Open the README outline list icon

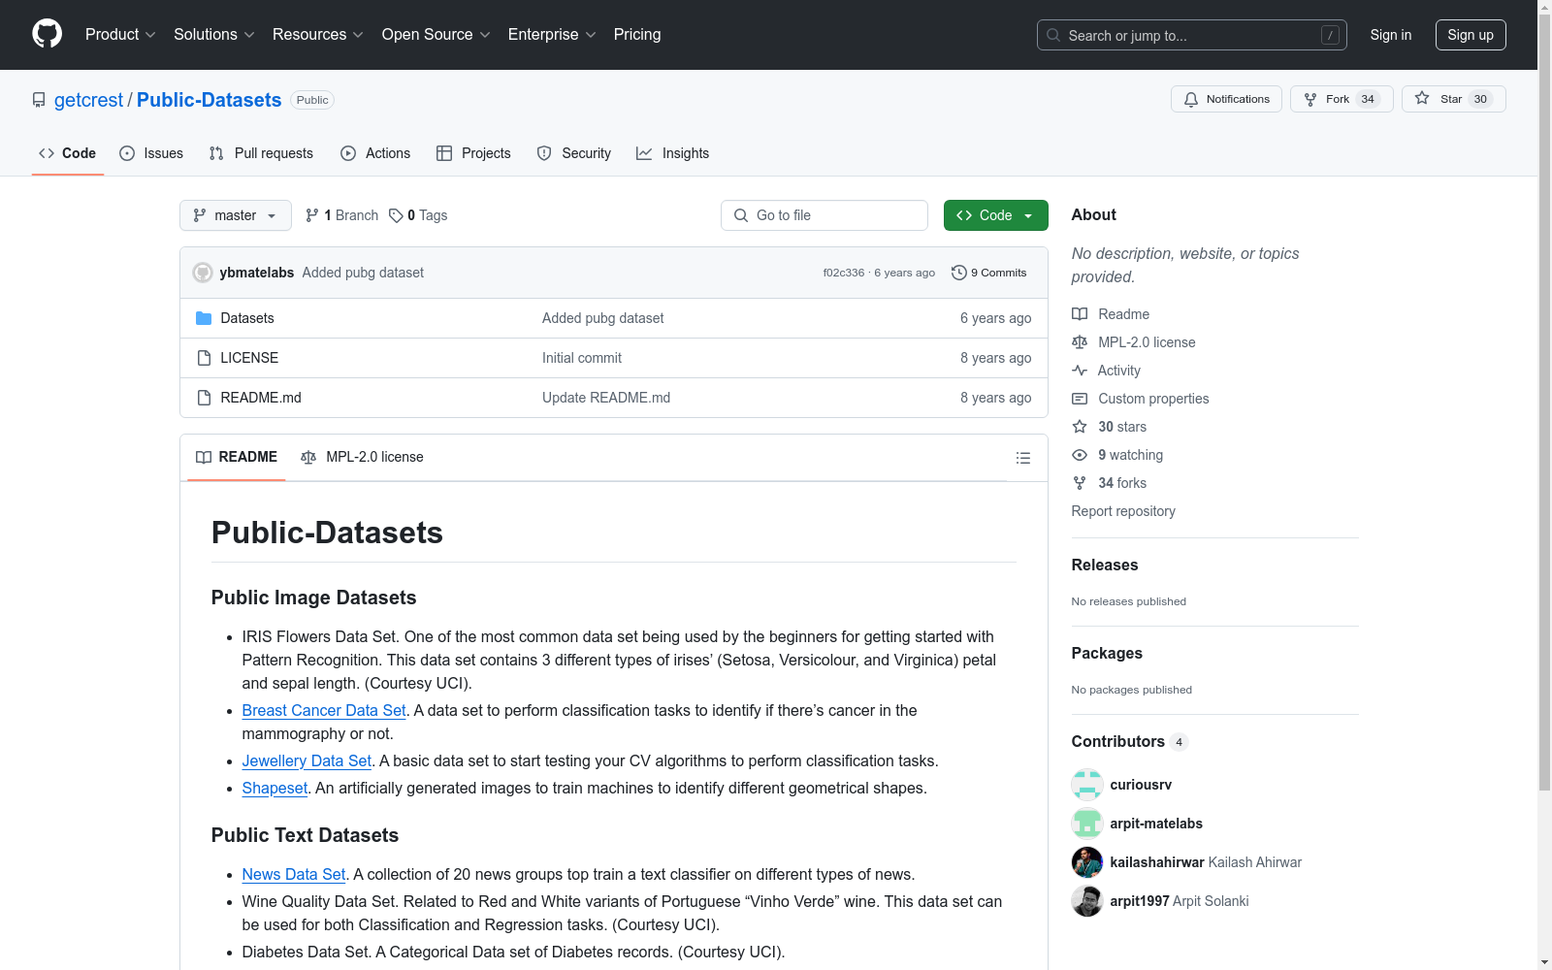(1023, 458)
